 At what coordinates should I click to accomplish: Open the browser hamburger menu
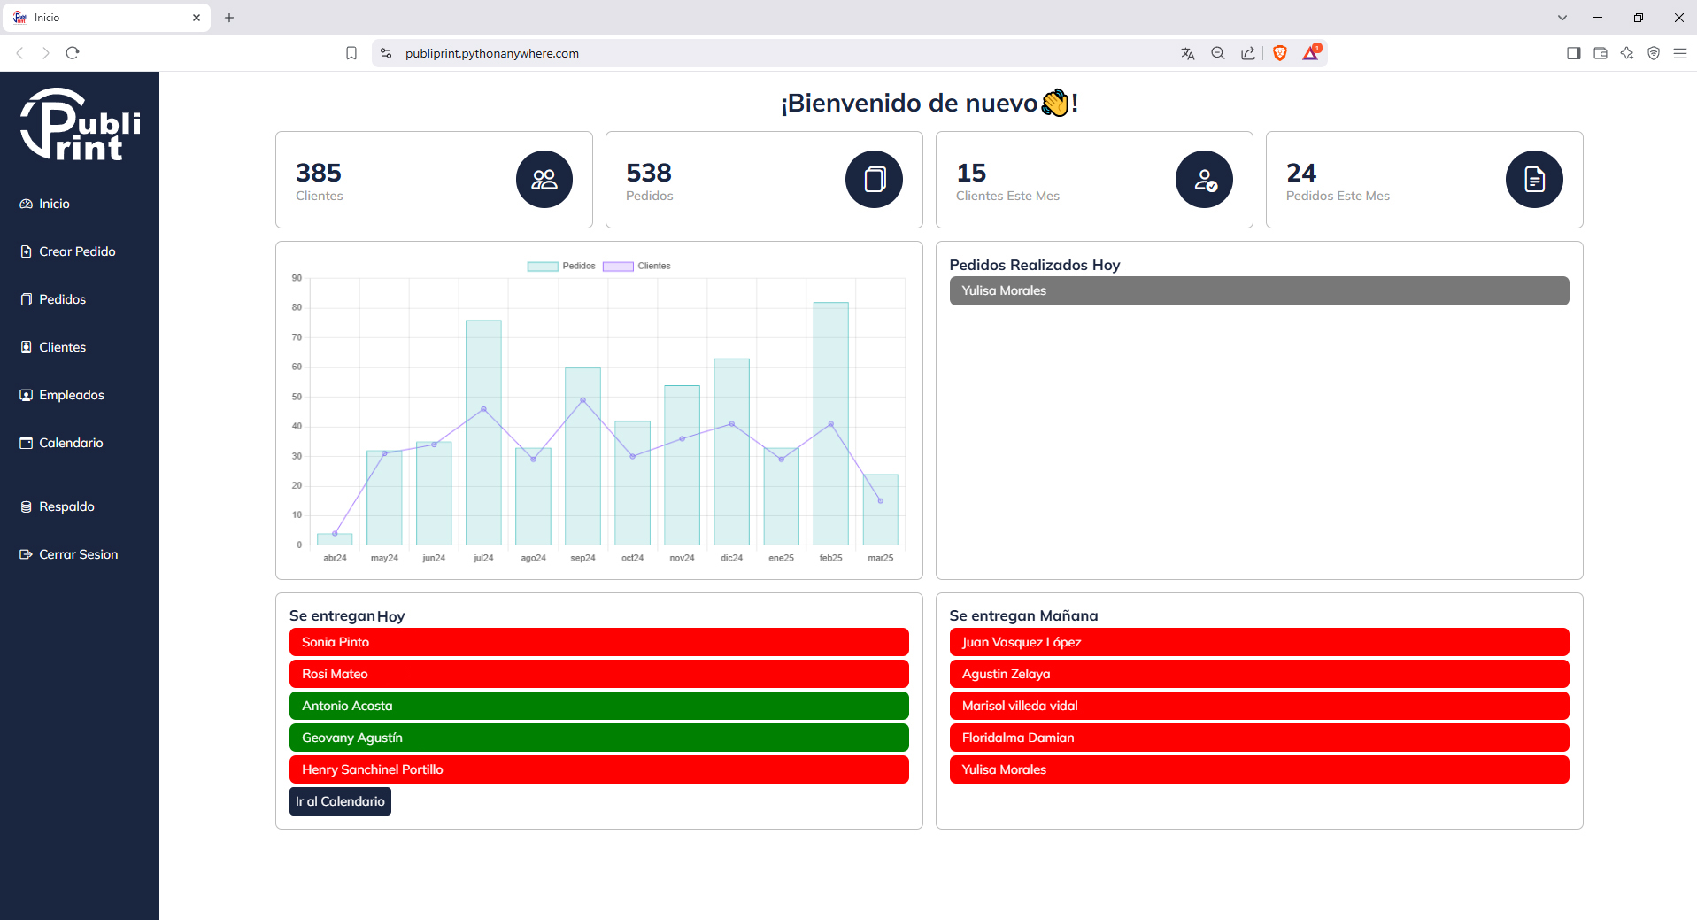pyautogui.click(x=1679, y=53)
